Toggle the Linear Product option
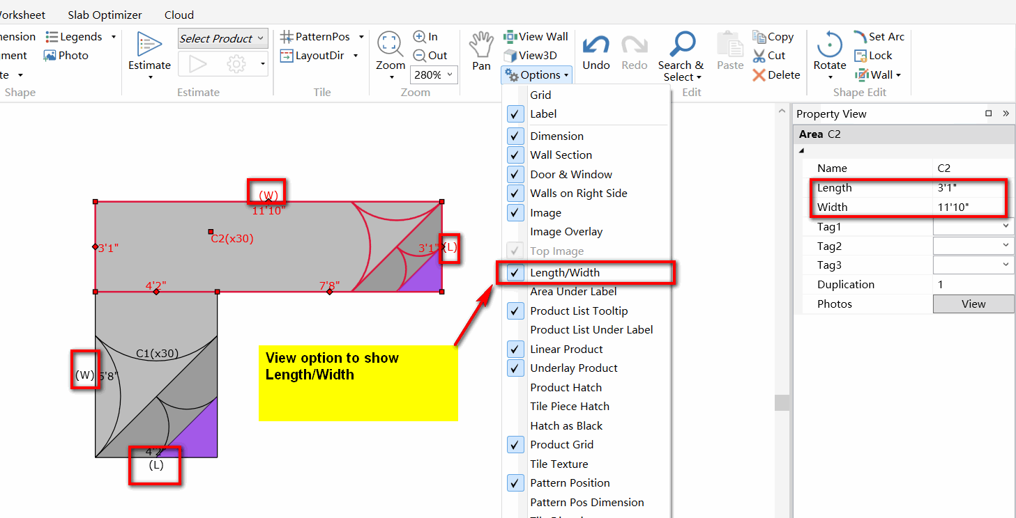This screenshot has width=1016, height=518. pos(515,350)
